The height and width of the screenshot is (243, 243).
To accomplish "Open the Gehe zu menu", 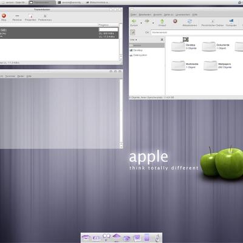I will 169,15.
